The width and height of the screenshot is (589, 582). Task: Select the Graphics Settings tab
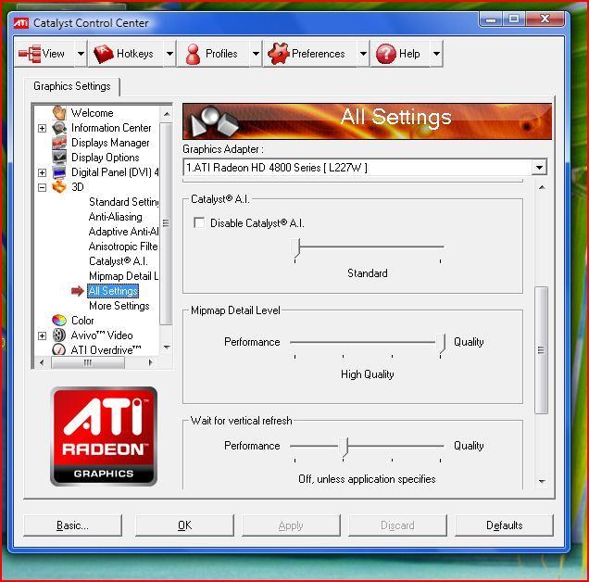click(x=71, y=86)
